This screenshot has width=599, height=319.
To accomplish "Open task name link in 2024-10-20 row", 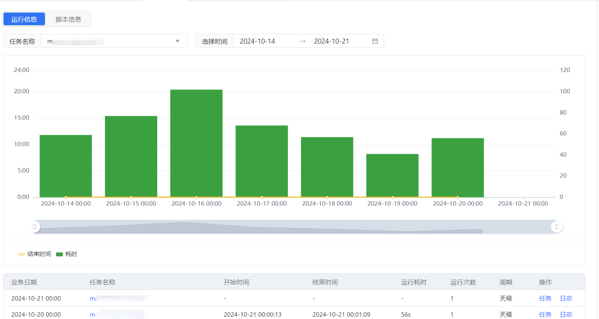I will coord(117,315).
